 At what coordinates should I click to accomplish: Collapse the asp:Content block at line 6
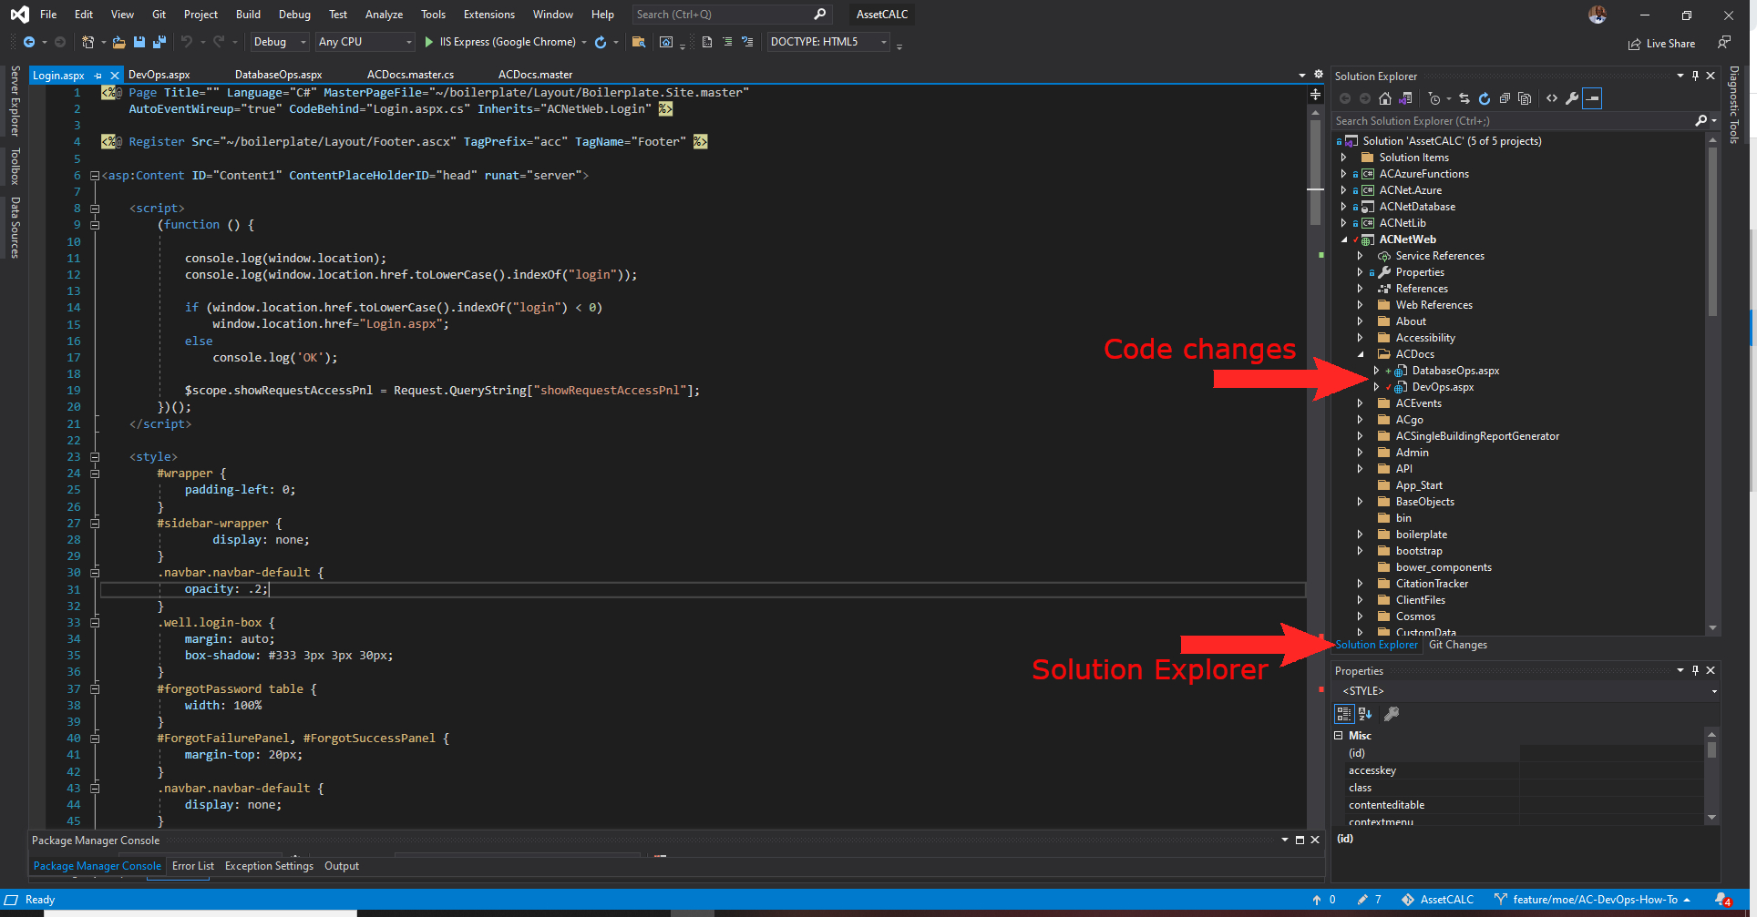(x=95, y=176)
